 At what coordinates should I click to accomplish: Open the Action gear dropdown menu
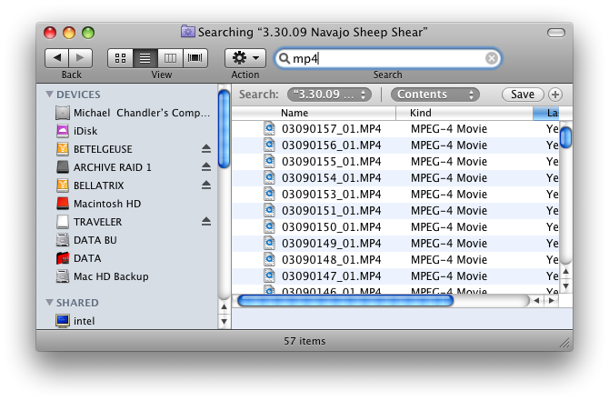click(245, 58)
